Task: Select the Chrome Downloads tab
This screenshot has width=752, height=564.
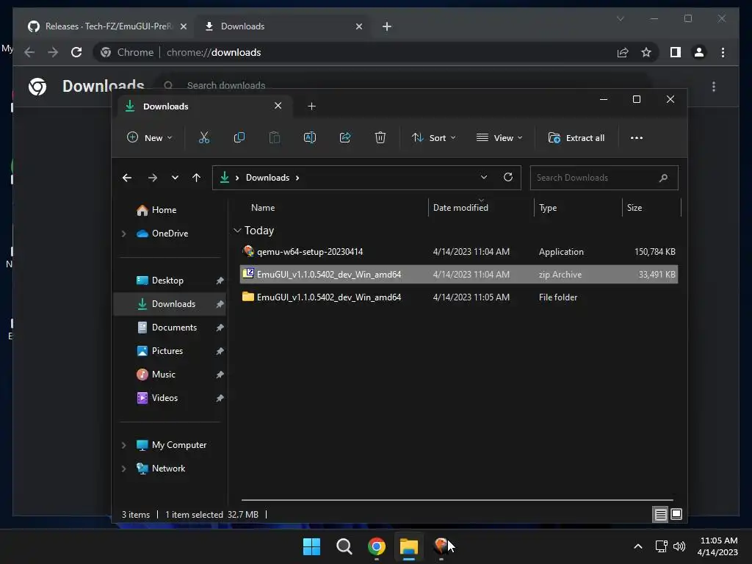Action: [x=283, y=26]
